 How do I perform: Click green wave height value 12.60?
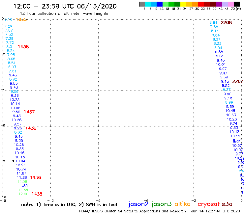click(x=23, y=194)
